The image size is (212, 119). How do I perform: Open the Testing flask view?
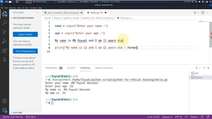point(4,59)
